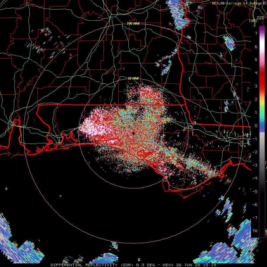
Task: Click the positive "4" value on color scale
Action: (x=256, y=73)
